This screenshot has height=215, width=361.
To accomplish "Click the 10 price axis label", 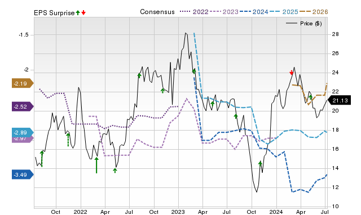I will (x=335, y=206).
